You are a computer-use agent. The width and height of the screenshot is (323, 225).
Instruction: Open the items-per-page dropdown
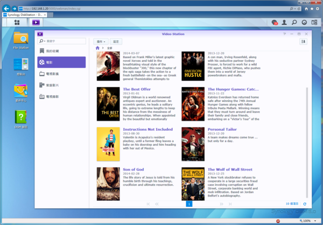coord(295,204)
